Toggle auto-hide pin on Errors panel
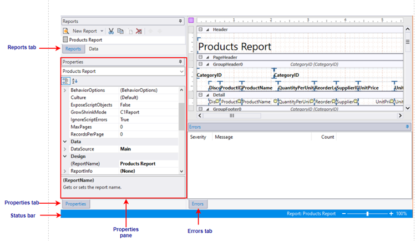 [407, 127]
